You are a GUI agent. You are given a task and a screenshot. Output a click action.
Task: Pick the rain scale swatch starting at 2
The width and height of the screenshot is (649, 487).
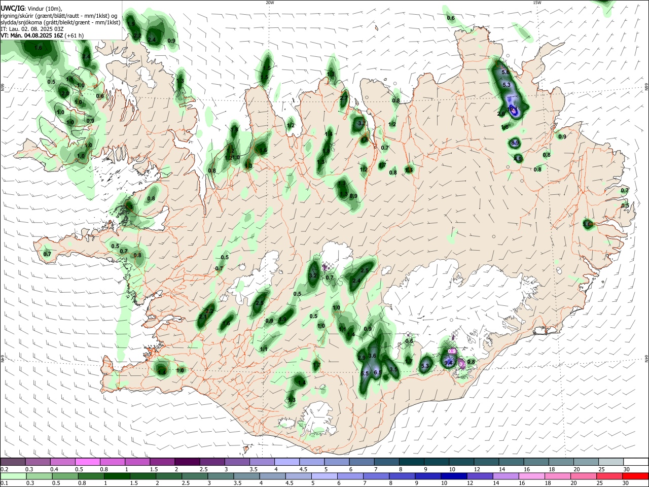pos(169,476)
